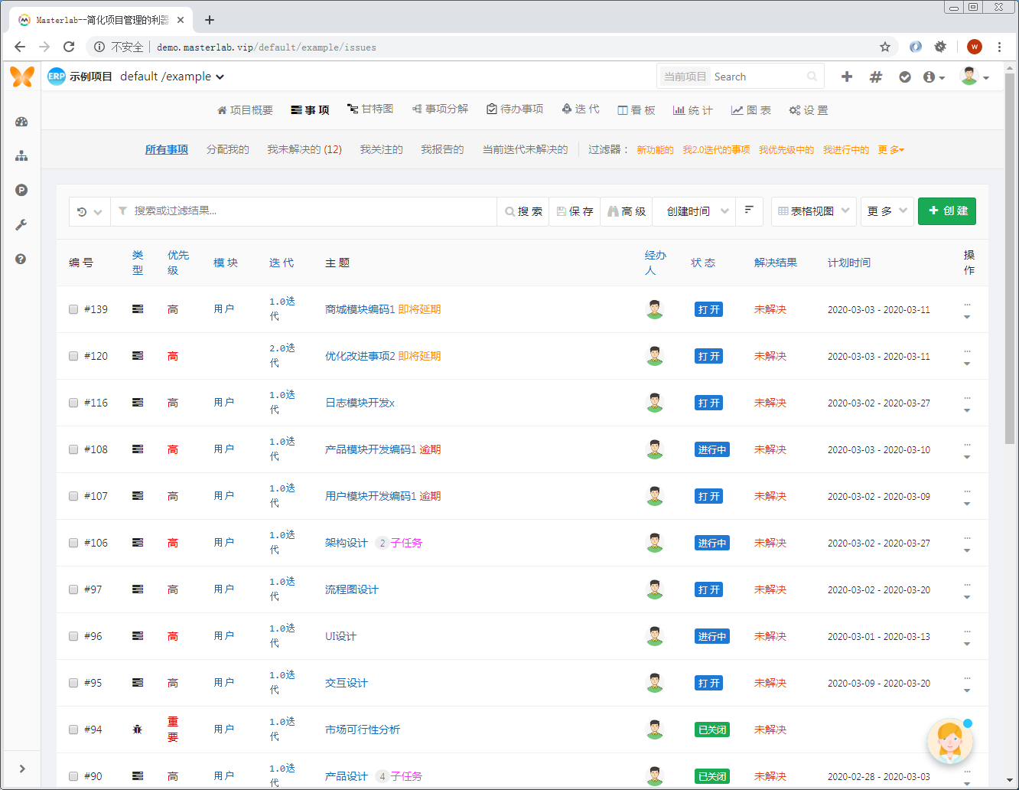Select the checkbox for issue #97

pyautogui.click(x=73, y=589)
